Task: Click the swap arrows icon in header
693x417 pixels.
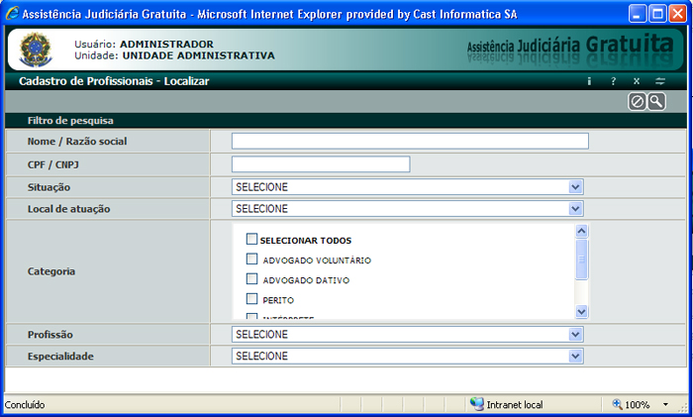Action: (659, 81)
